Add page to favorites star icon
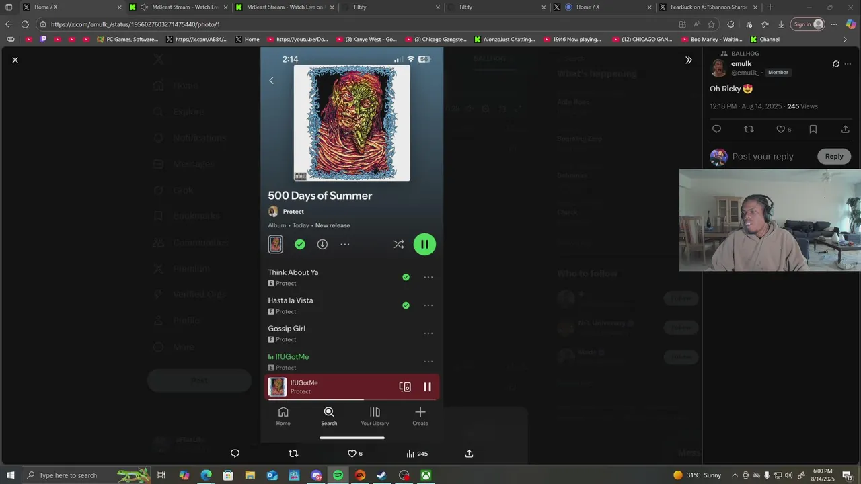The width and height of the screenshot is (861, 484). pos(711,24)
